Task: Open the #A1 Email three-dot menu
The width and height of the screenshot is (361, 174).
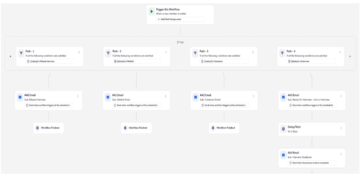Action: (166, 96)
